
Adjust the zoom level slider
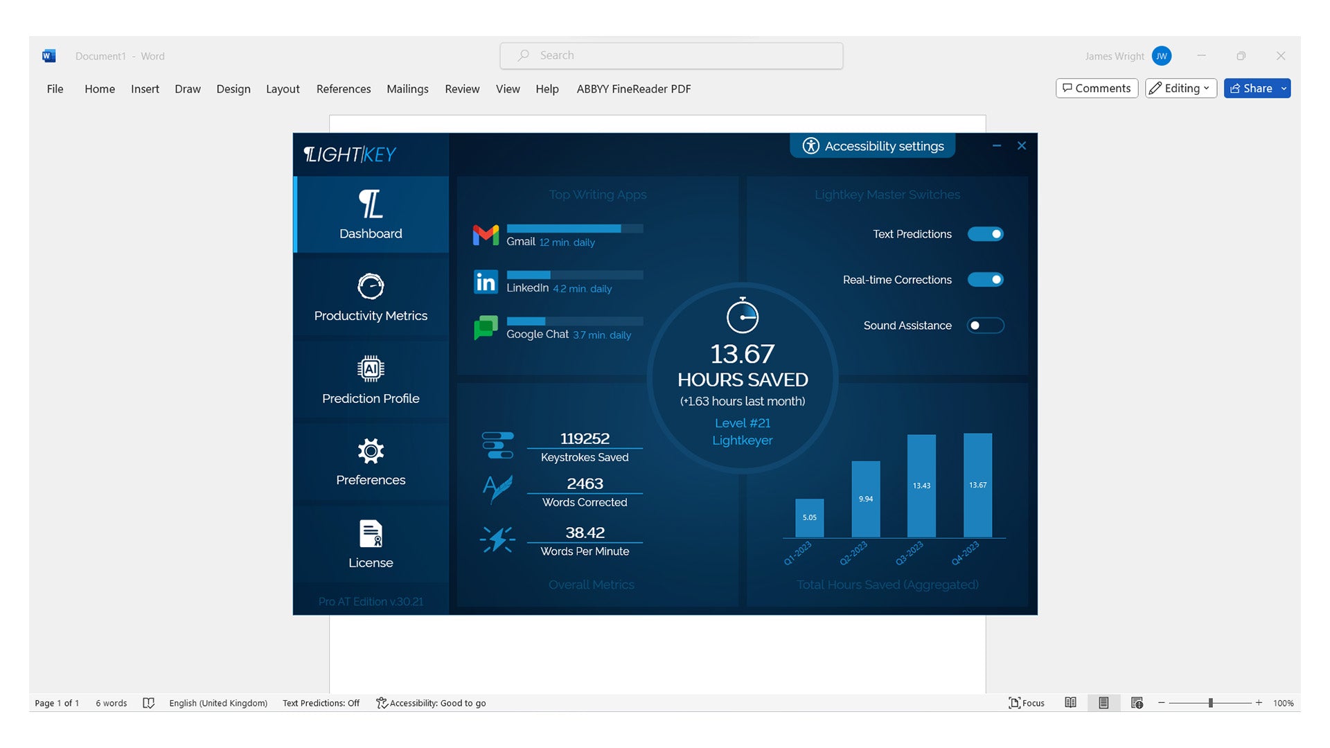(x=1210, y=703)
